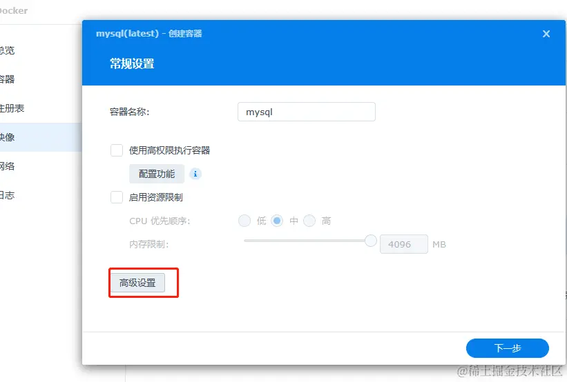Click the memory limit slider handle

pos(371,241)
